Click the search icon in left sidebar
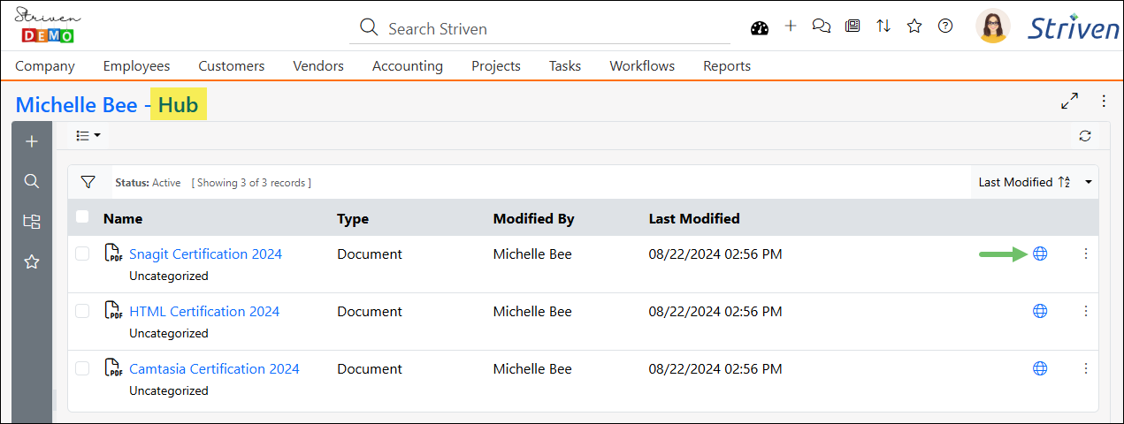This screenshot has height=424, width=1124. 32,181
